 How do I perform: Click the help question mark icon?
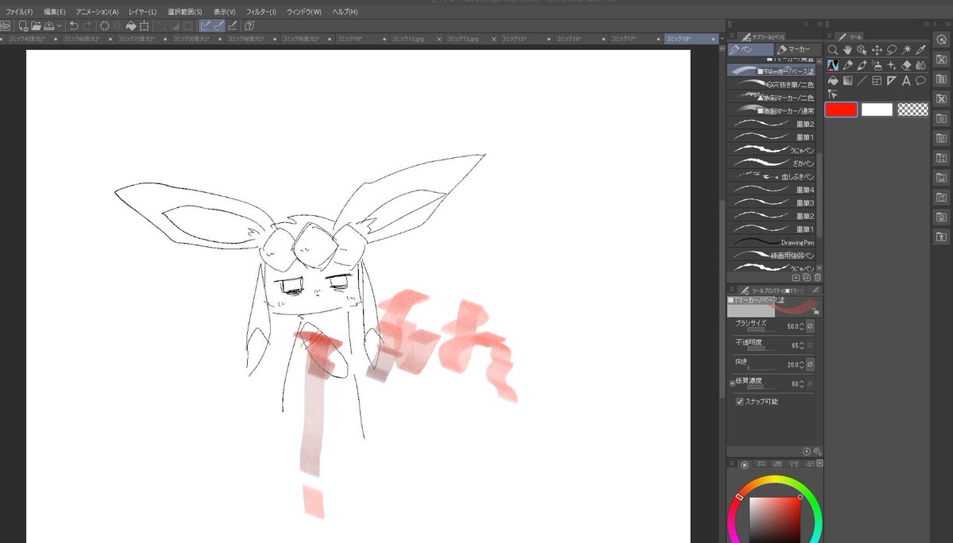tap(249, 25)
